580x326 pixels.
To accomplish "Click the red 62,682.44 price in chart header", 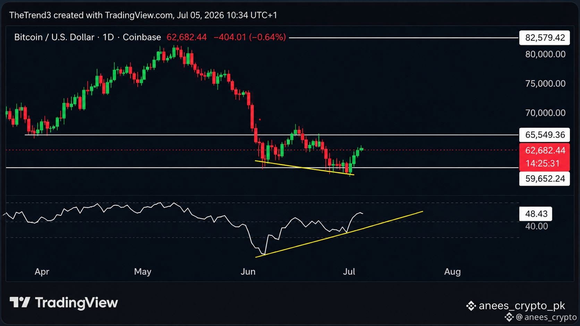I will click(187, 37).
